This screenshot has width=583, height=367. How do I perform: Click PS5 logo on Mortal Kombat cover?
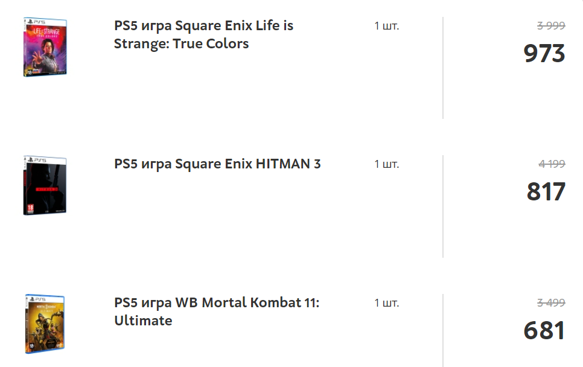pos(38,299)
